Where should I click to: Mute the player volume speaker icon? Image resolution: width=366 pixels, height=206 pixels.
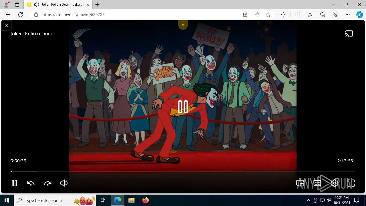[x=64, y=183]
